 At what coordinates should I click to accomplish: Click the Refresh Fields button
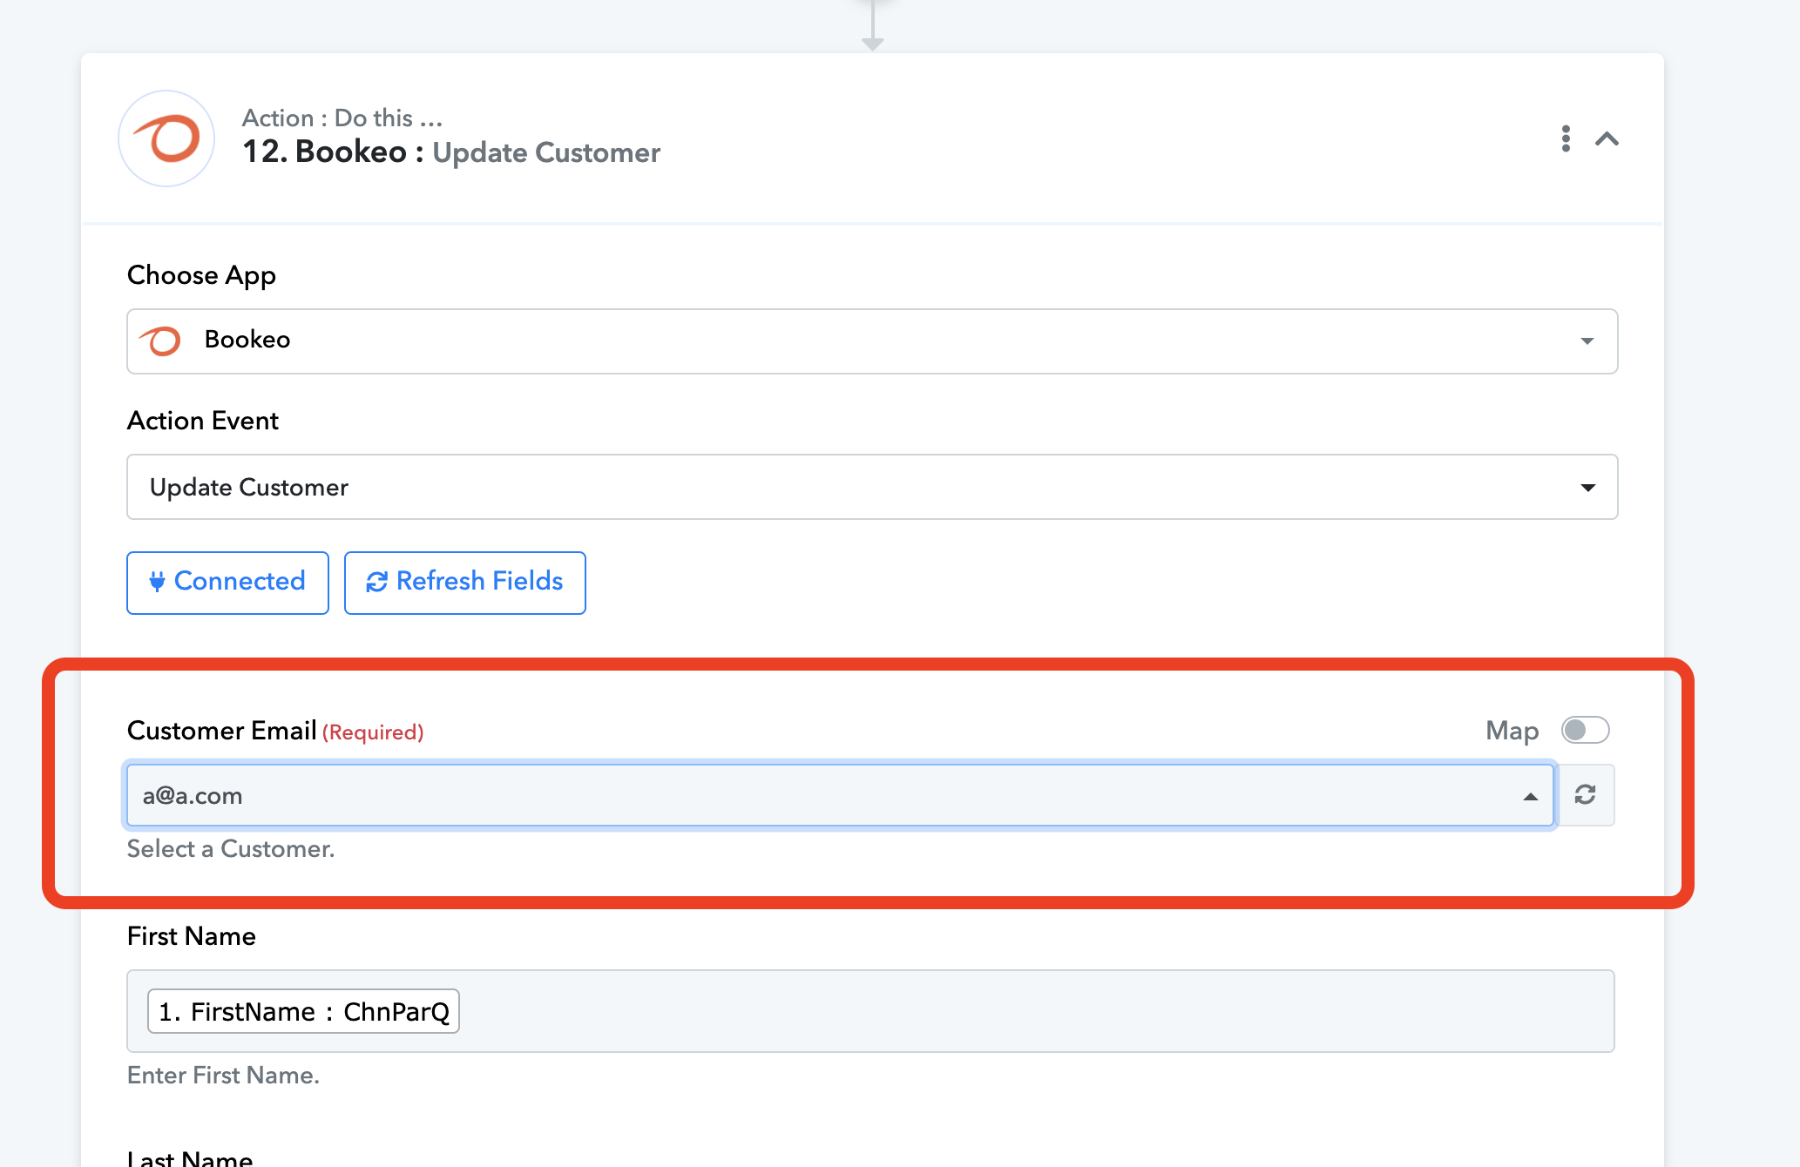465,583
